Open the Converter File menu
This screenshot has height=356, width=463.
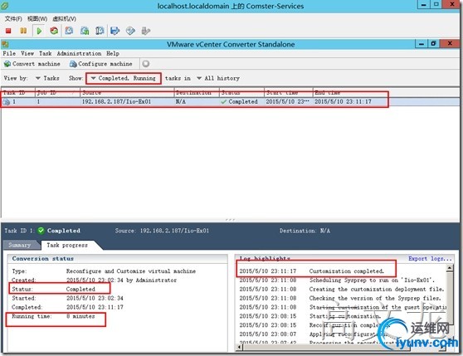pyautogui.click(x=9, y=53)
